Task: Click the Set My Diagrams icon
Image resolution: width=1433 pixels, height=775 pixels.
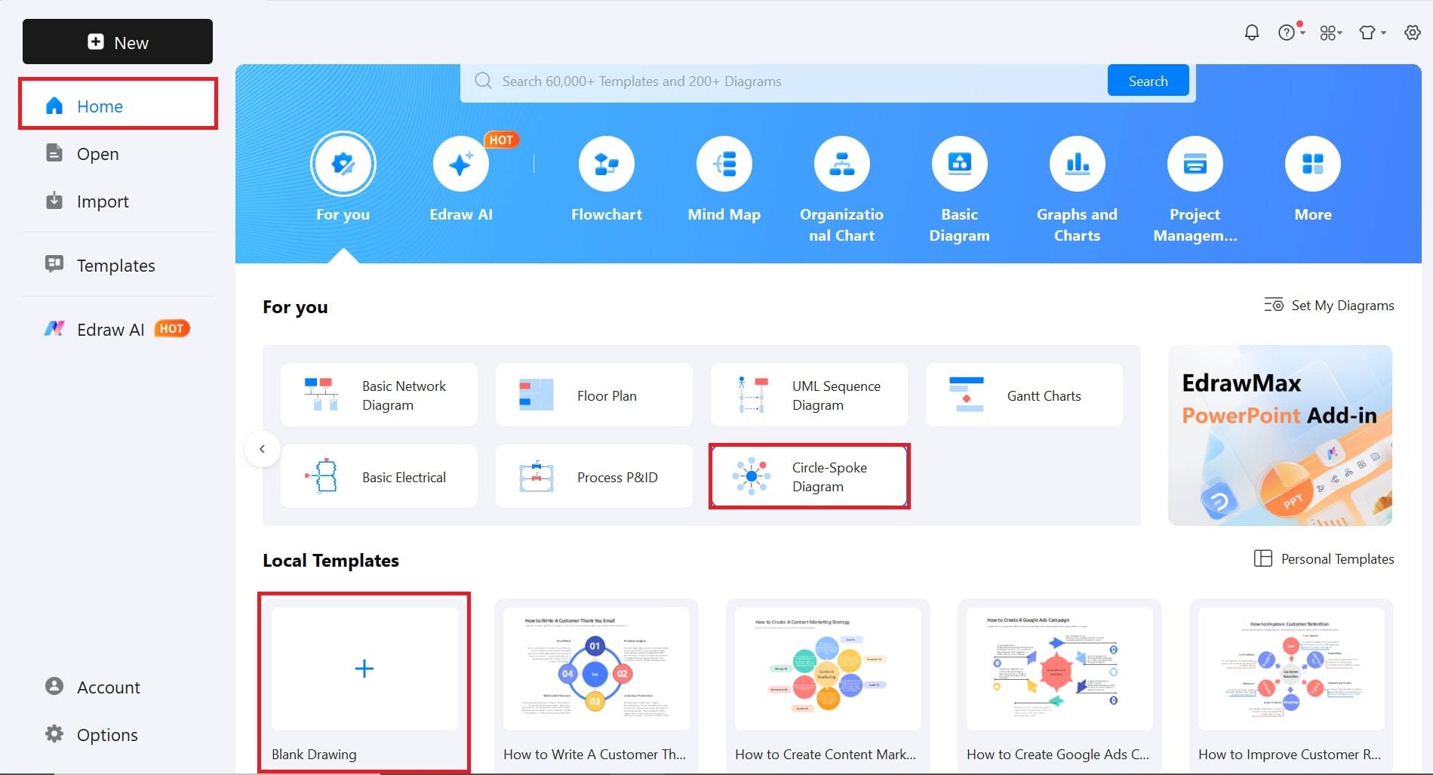Action: click(x=1274, y=305)
